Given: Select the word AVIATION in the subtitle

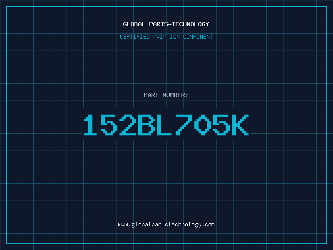Looking at the screenshot, I should point(166,37).
